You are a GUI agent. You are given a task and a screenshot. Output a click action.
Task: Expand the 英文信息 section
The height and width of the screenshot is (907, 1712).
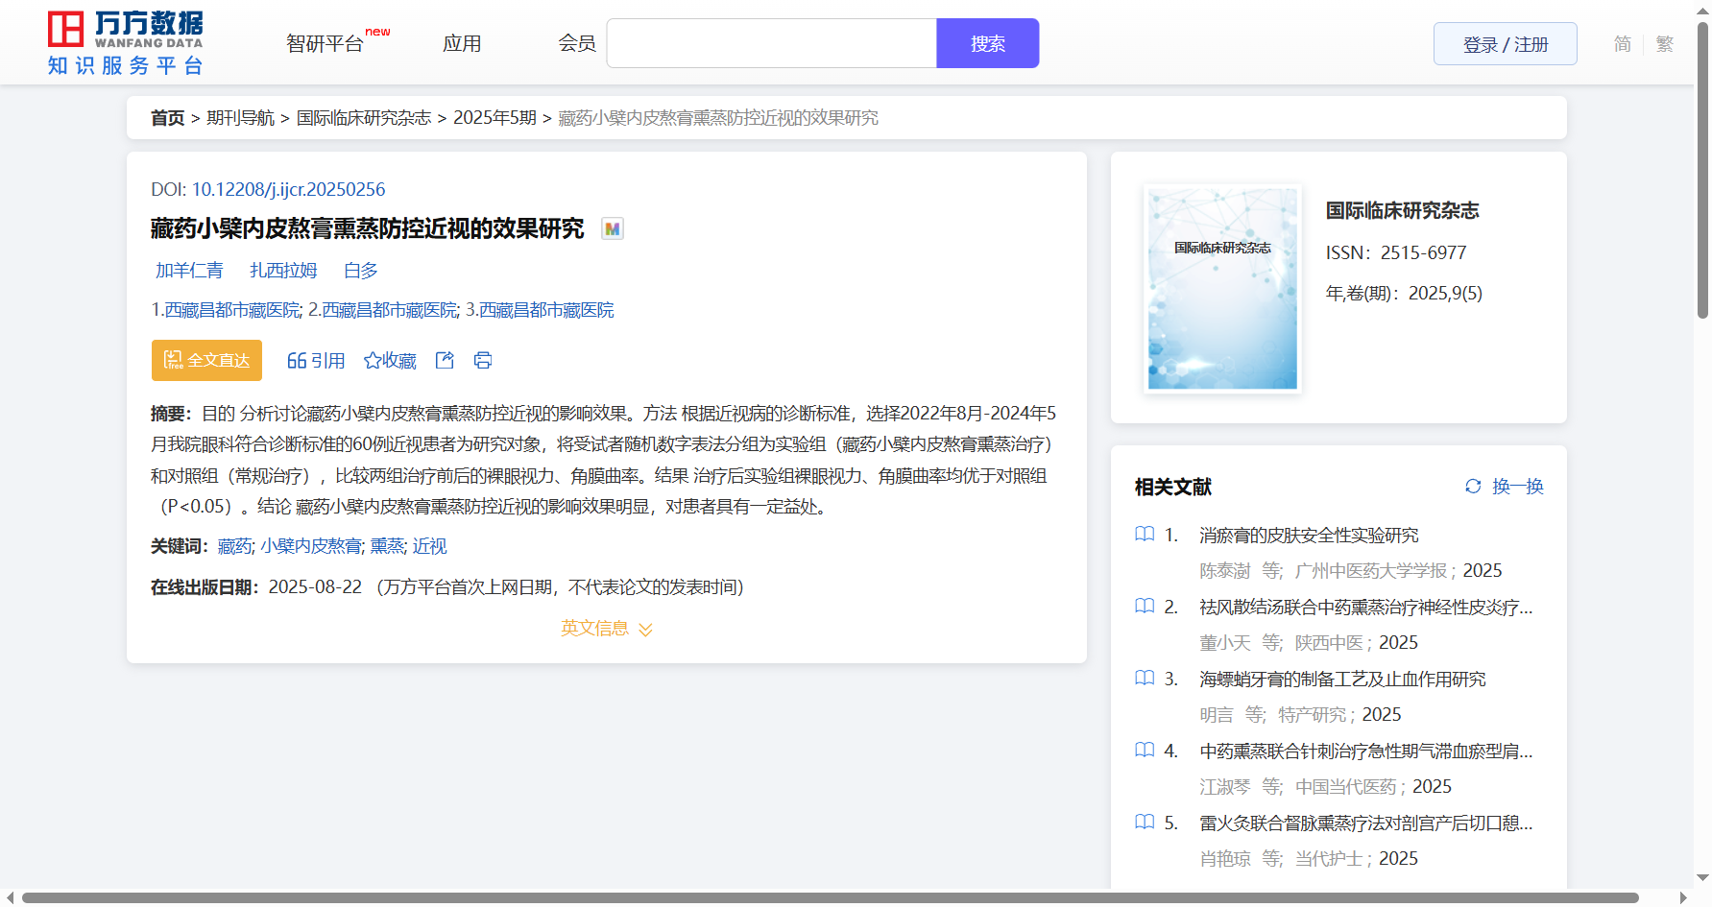606,629
